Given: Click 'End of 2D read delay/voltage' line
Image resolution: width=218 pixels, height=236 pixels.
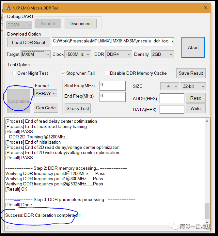Looking at the screenshot, I should (62, 147).
